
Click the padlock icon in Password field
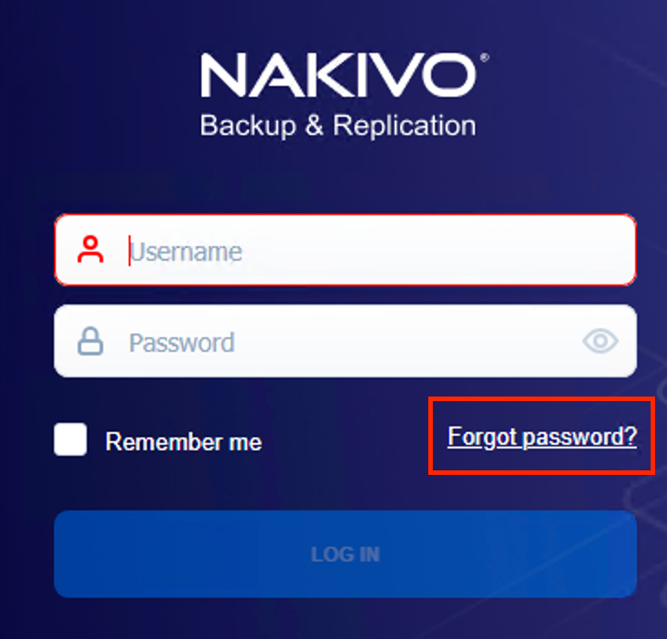click(x=89, y=342)
